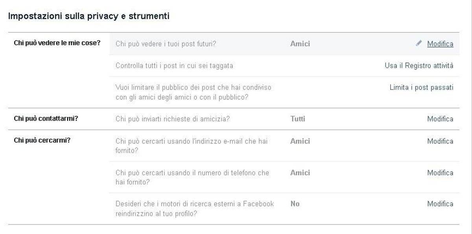Viewport: 472px width, 234px height.
Task: Open 'Chi può vedere i tuoi post futuri?' row
Action: [284, 44]
